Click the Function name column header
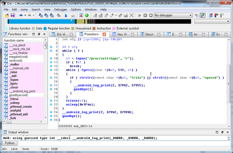Viewport: 233px width, 153px height. point(23,40)
